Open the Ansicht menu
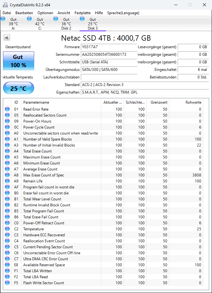212x293 pixels. 64,13
